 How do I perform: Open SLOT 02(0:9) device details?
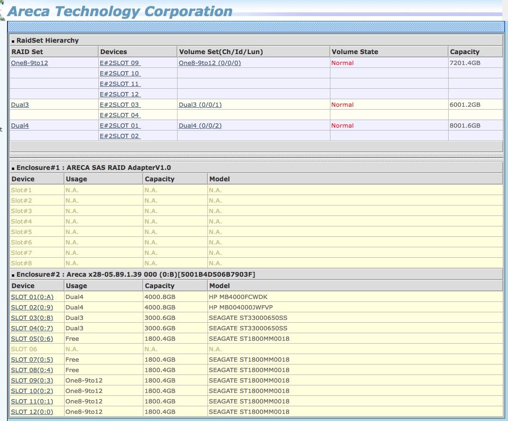point(32,307)
